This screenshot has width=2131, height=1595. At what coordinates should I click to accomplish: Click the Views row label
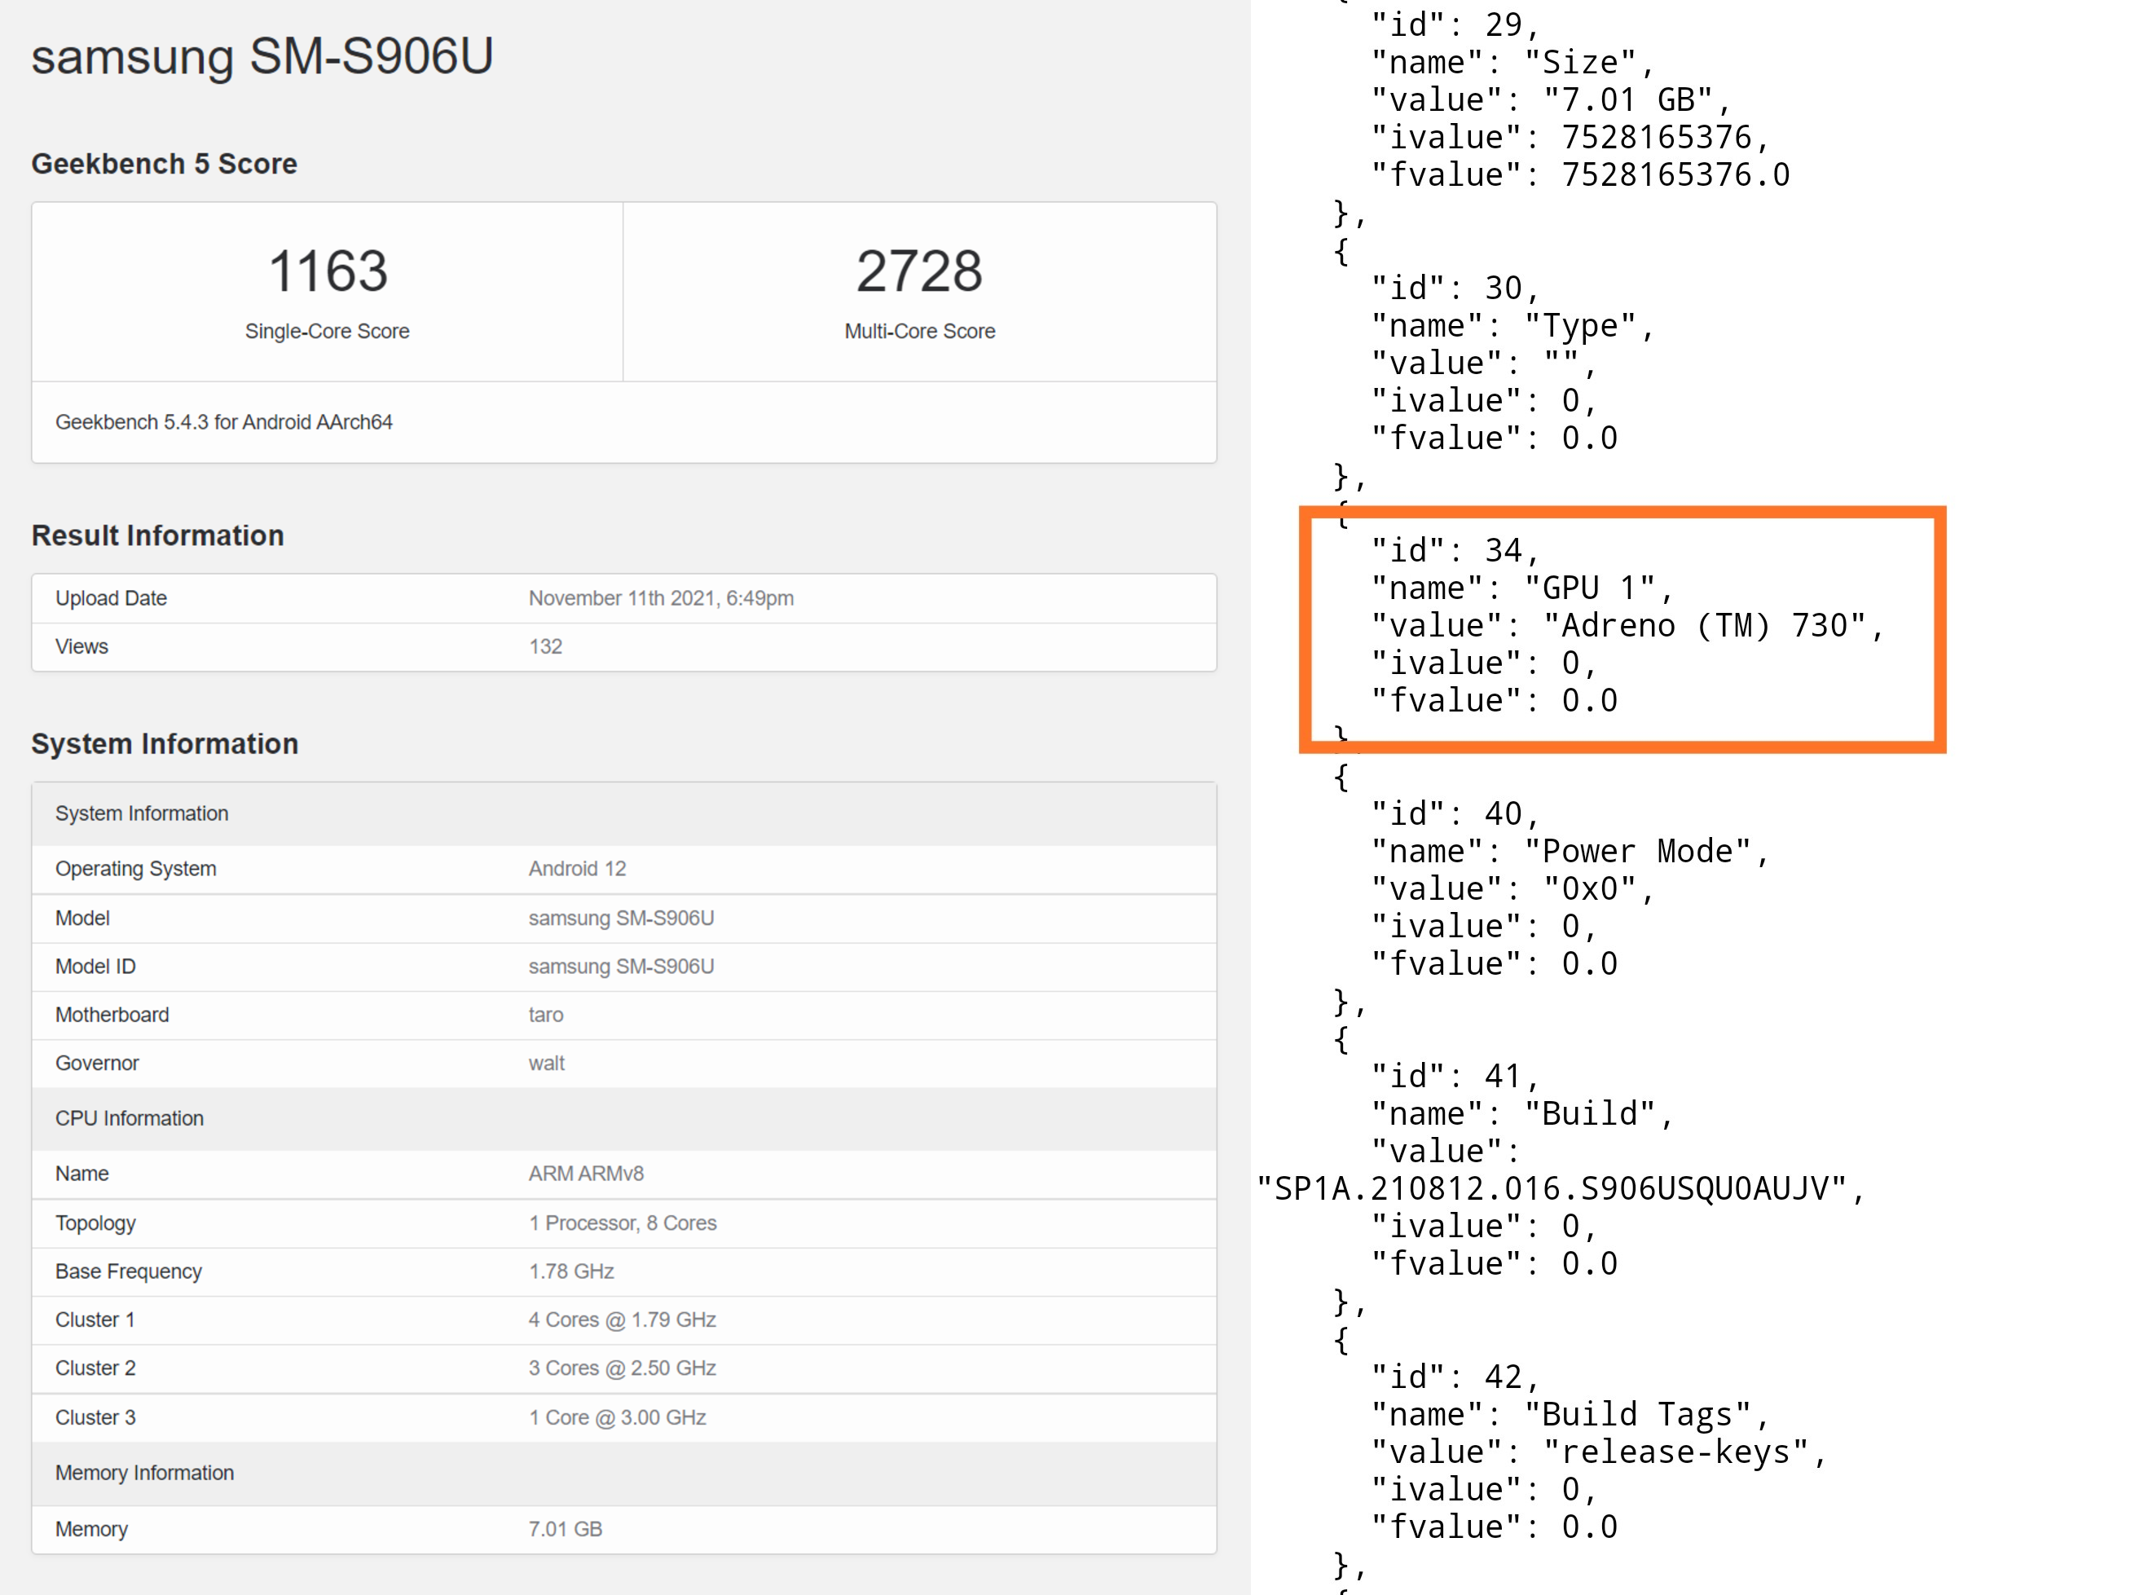[x=81, y=646]
